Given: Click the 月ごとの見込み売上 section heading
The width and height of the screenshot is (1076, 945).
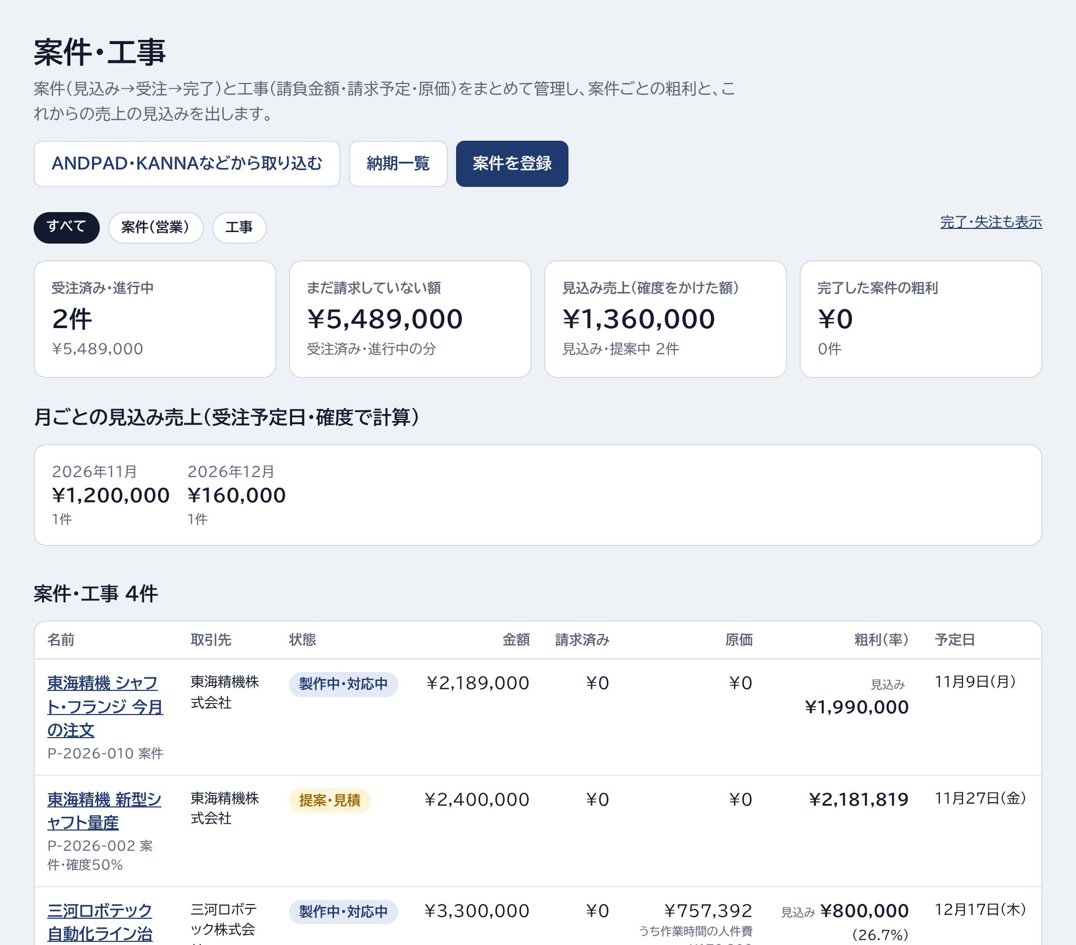Looking at the screenshot, I should 227,417.
